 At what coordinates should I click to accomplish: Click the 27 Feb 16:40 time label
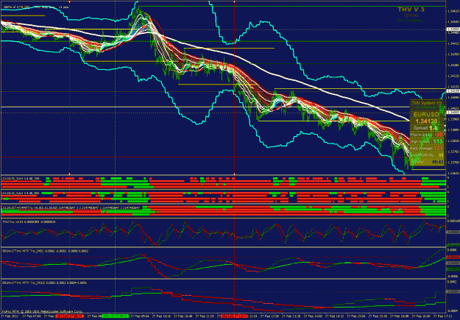[x=421, y=316]
